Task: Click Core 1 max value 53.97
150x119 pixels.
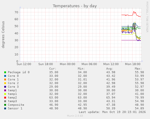Action: tap(139, 80)
